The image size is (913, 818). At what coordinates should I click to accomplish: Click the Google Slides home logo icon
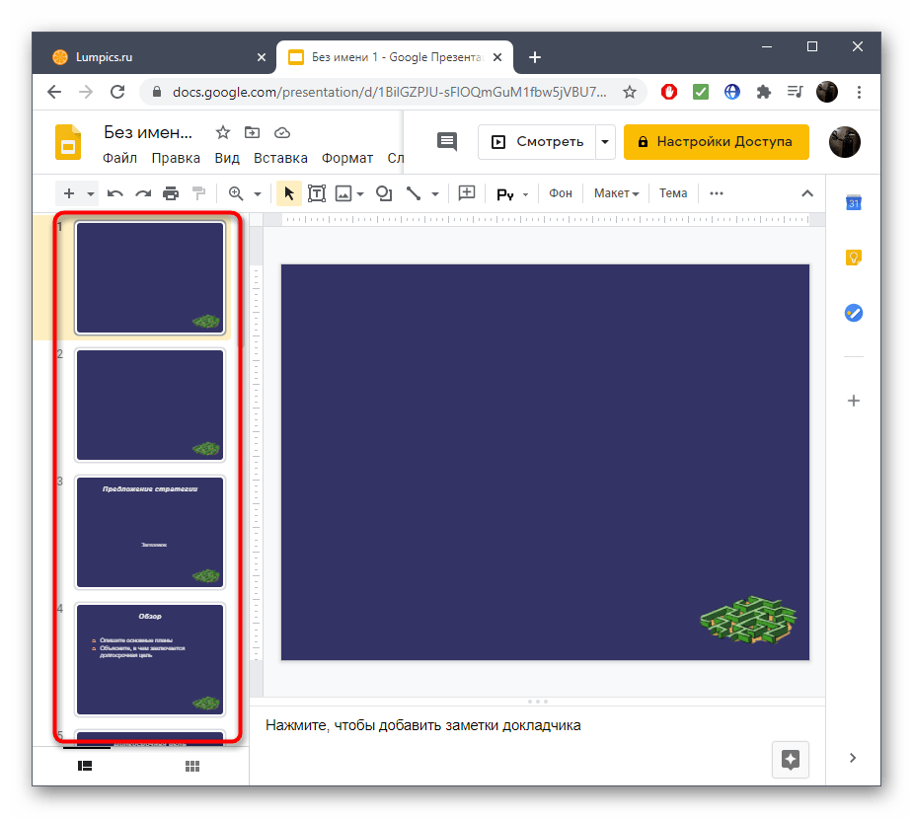click(x=68, y=141)
